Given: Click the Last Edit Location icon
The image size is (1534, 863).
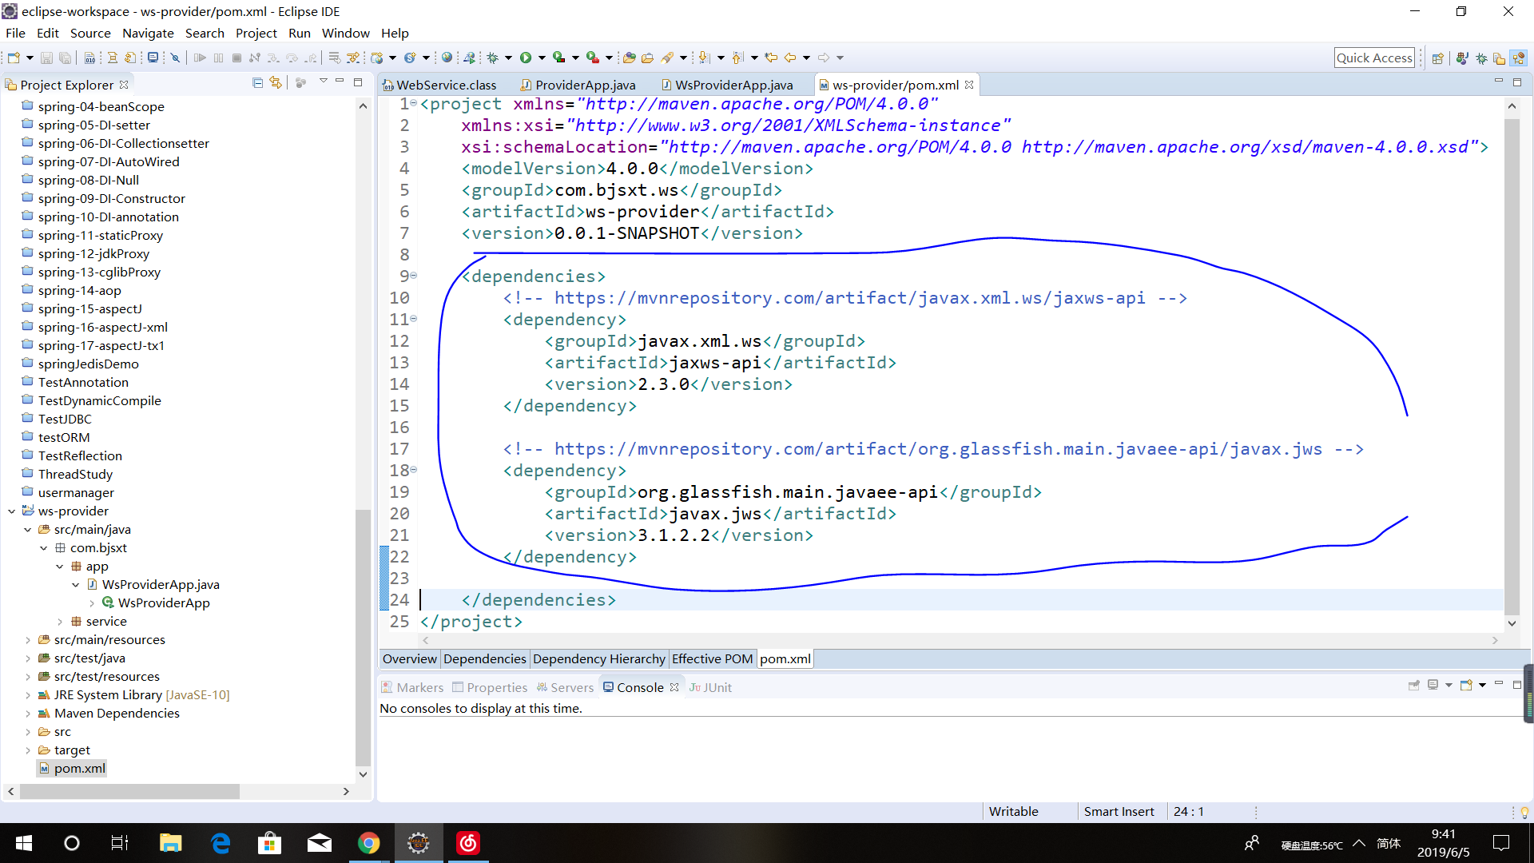Looking at the screenshot, I should [x=771, y=58].
